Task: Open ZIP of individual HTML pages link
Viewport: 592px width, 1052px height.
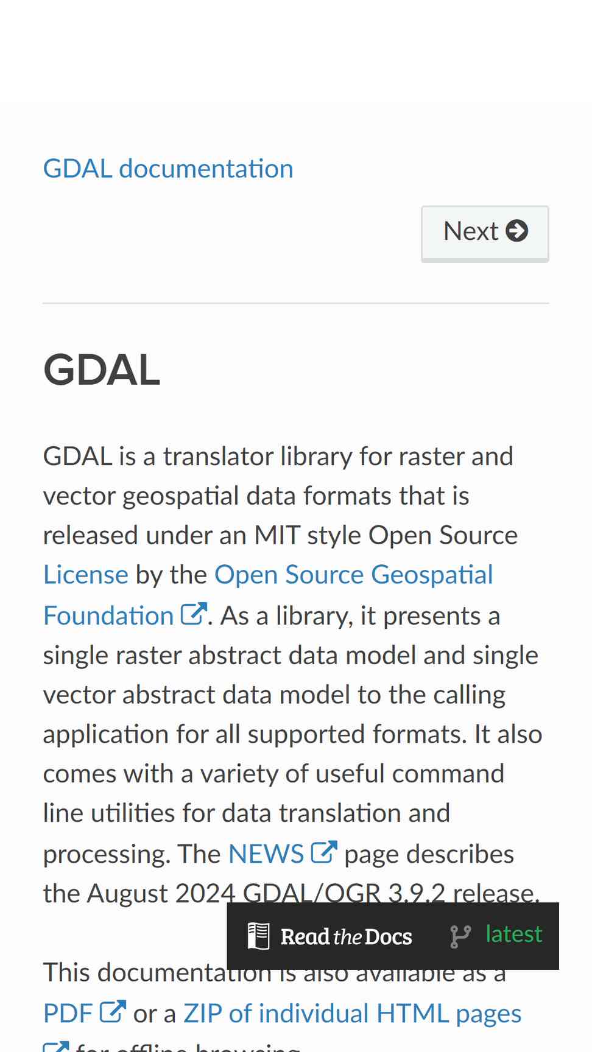Action: click(x=352, y=1014)
